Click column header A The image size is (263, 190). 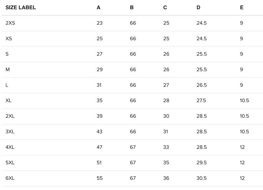99,8
